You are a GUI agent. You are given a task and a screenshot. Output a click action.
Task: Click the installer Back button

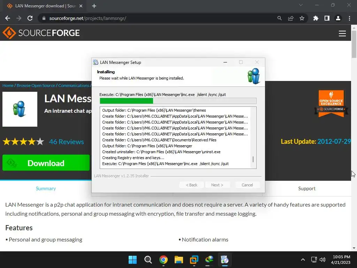click(191, 185)
